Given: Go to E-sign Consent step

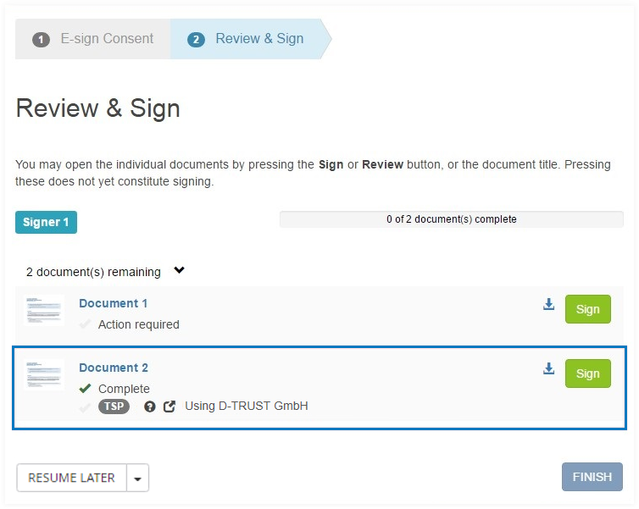Looking at the screenshot, I should point(93,39).
